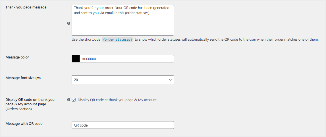Click the chevron arrow of the font size select
Screen dimensions: 326x137
(170, 80)
